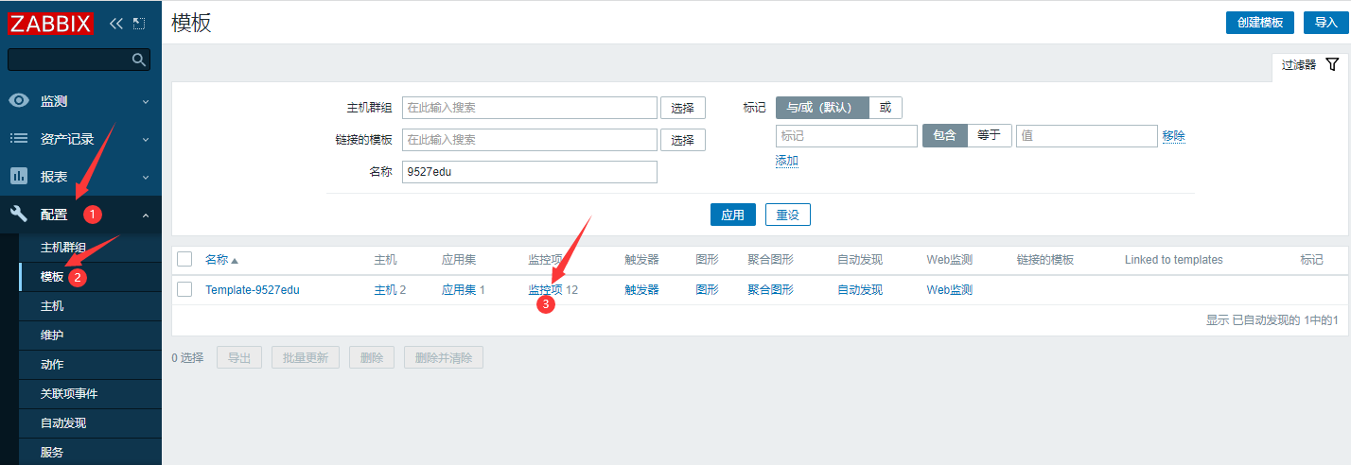The width and height of the screenshot is (1351, 465).
Task: Click disabled 批量更新 button
Action: pyautogui.click(x=306, y=357)
